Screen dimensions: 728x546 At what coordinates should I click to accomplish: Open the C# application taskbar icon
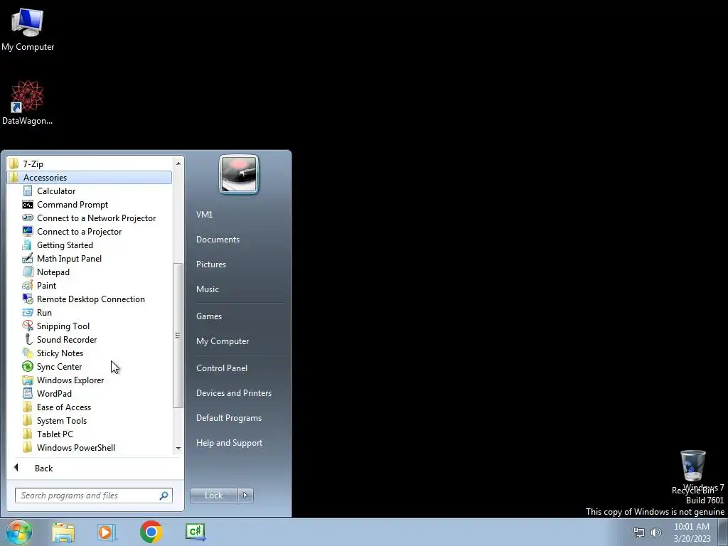195,532
